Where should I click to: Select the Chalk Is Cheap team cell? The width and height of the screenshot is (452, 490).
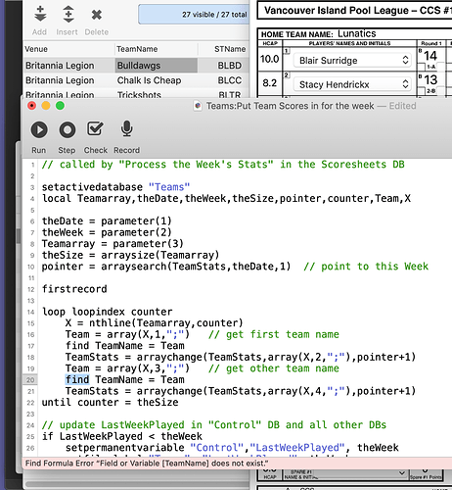click(149, 80)
